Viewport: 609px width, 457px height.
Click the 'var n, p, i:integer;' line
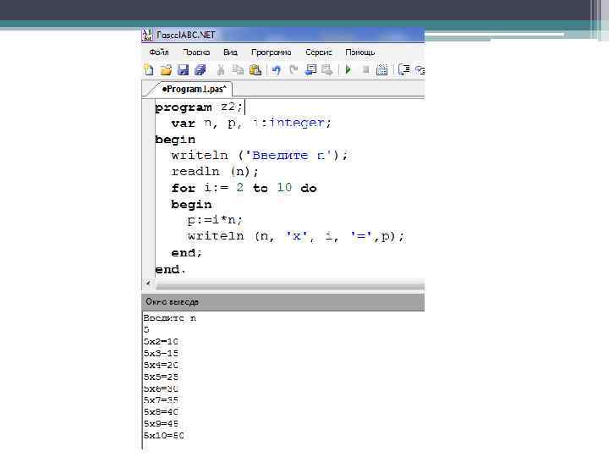coord(251,124)
